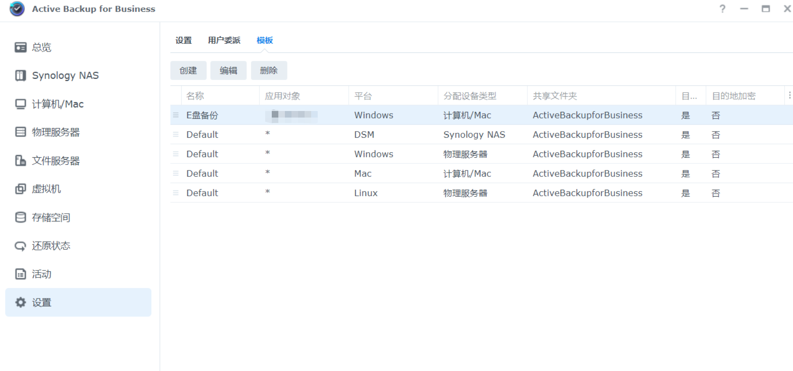Select the Default name in Linux row
This screenshot has height=371, width=793.
202,193
